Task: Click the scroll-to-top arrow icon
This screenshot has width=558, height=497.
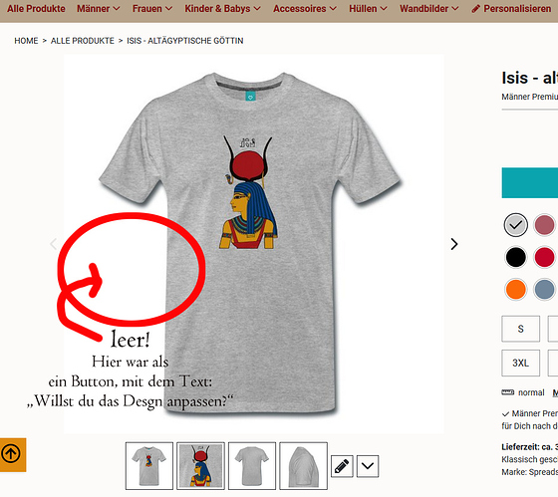Action: (x=11, y=454)
